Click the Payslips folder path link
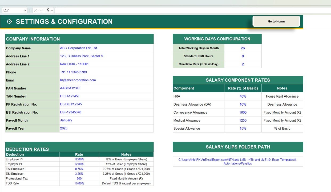 pos(238,161)
